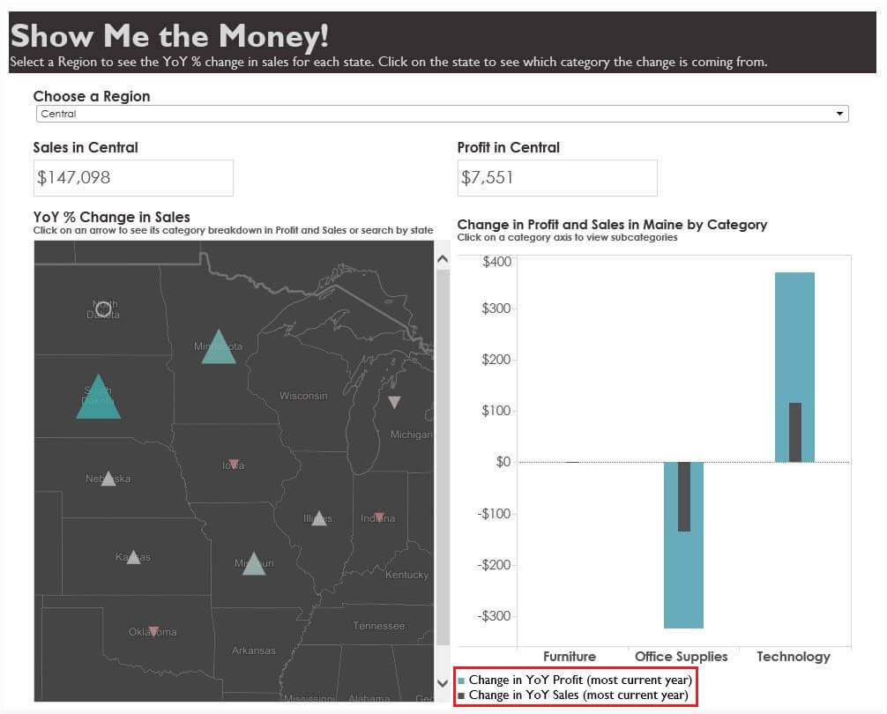This screenshot has height=714, width=887.
Task: Click the Nebraska upward triangle marker
Action: [108, 479]
